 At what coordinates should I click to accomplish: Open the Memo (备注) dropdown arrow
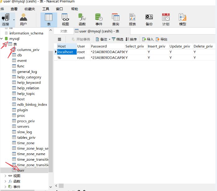(109, 39)
